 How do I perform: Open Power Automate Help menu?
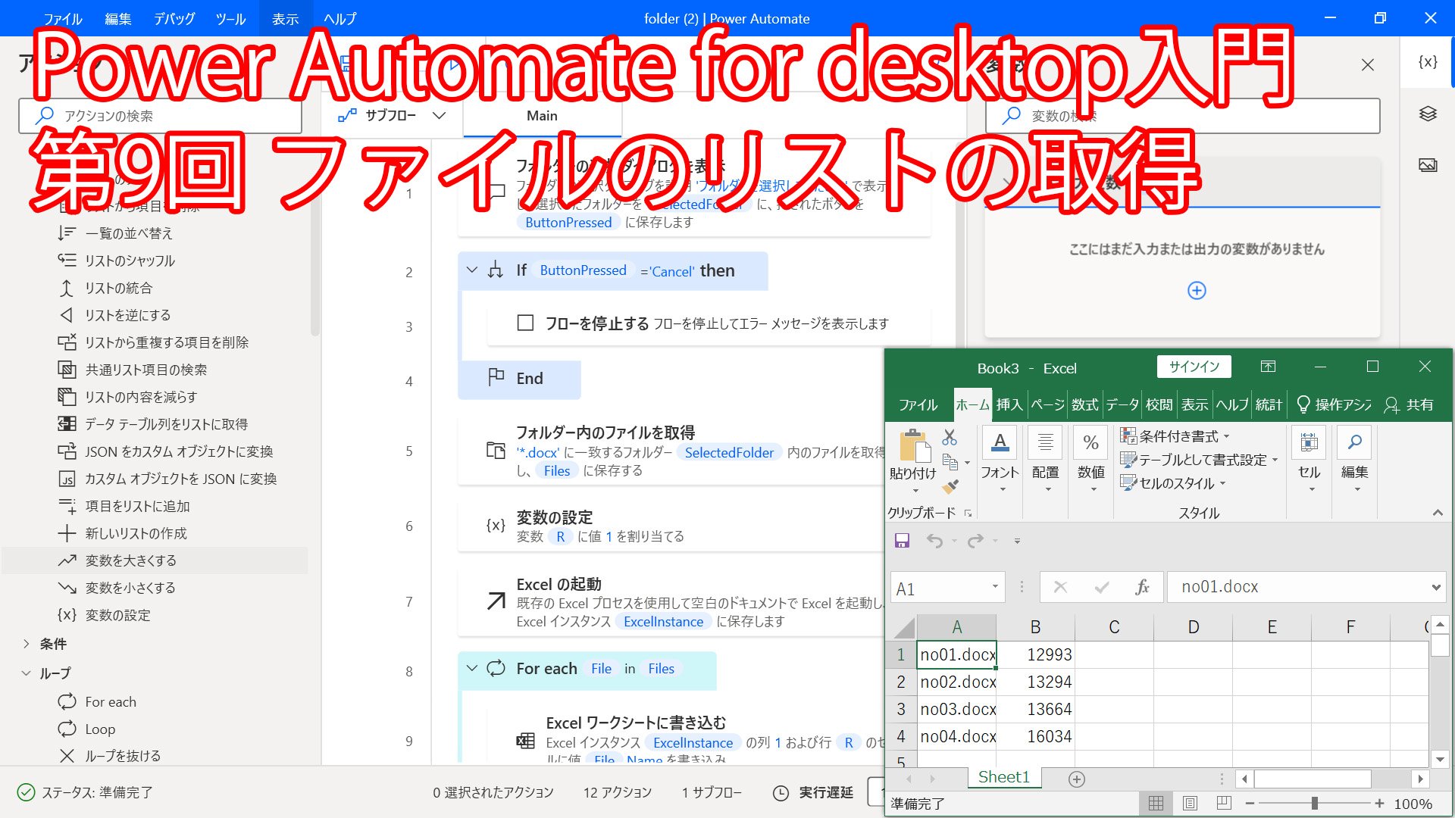[339, 19]
